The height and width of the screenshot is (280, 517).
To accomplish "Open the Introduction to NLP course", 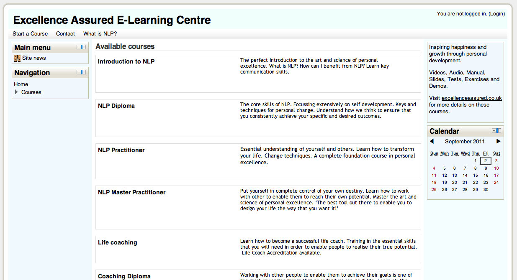I will coord(126,61).
